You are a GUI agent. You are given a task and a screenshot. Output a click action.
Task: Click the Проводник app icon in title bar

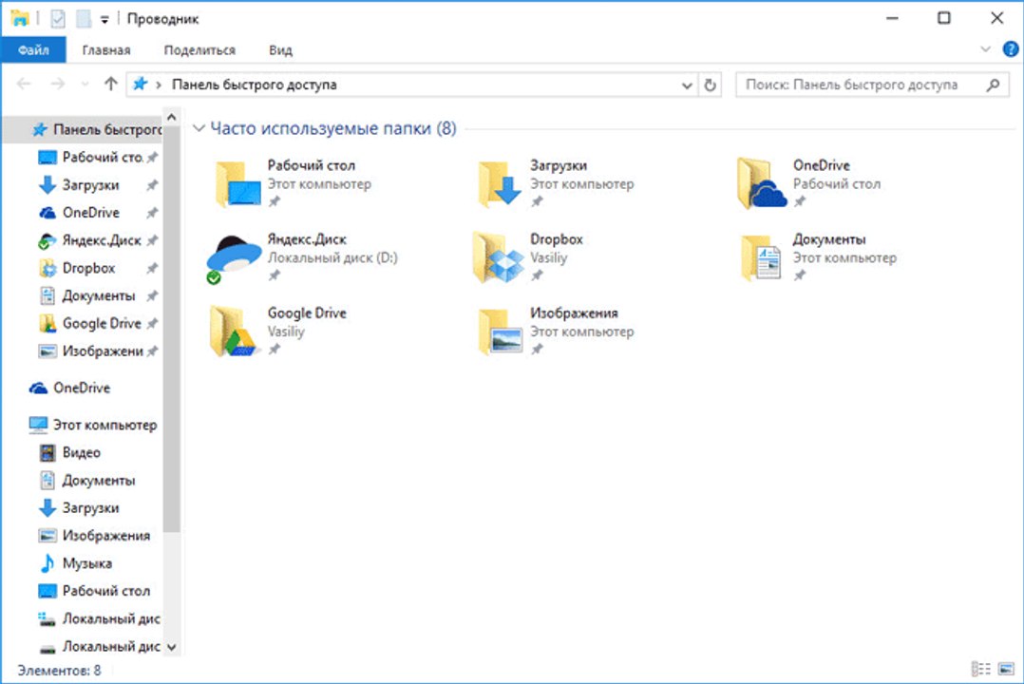point(20,18)
